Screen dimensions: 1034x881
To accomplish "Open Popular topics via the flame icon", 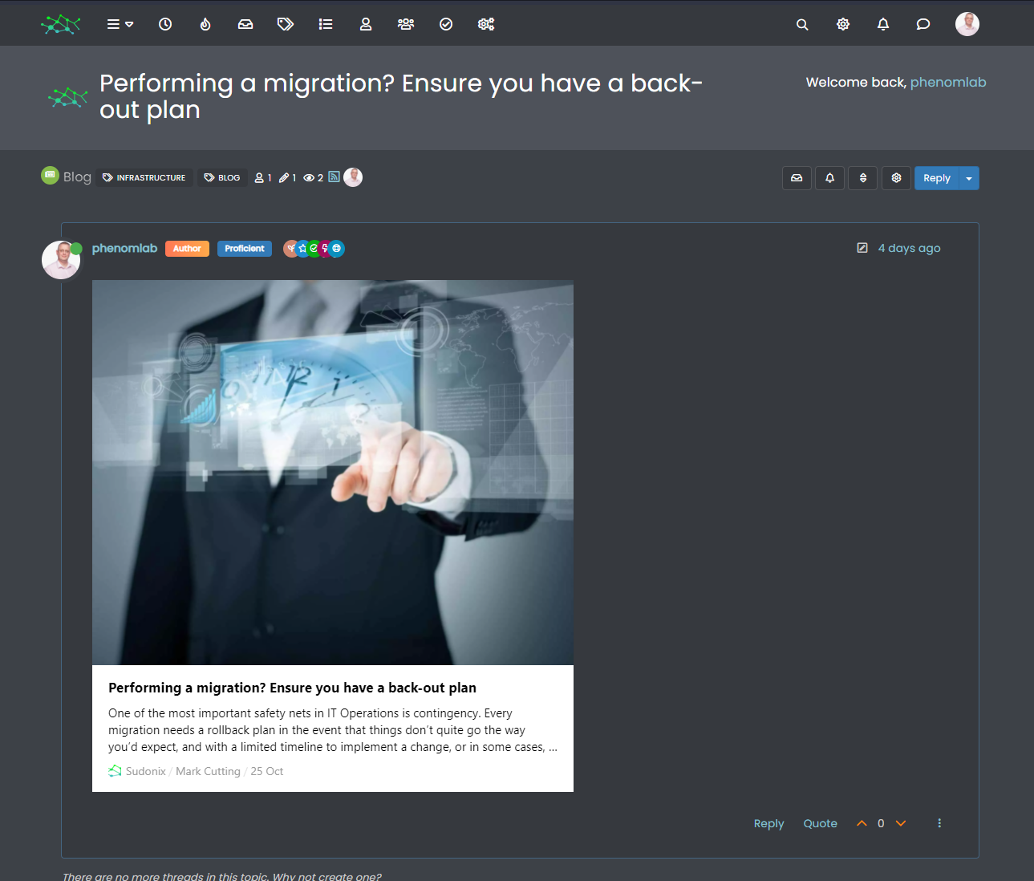I will 205,24.
